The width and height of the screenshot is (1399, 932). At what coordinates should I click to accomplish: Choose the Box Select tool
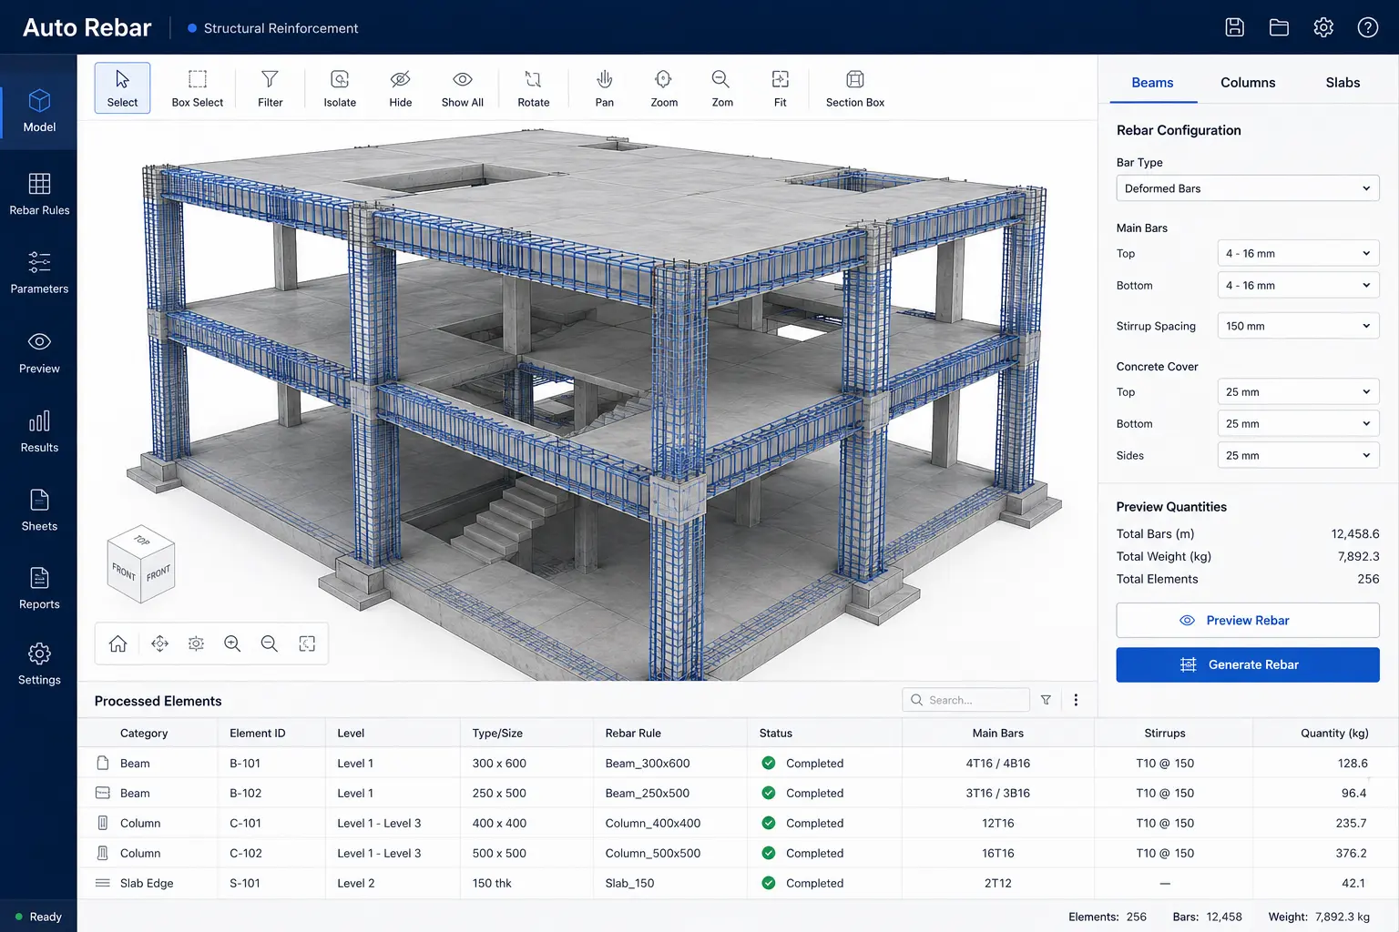pos(197,88)
